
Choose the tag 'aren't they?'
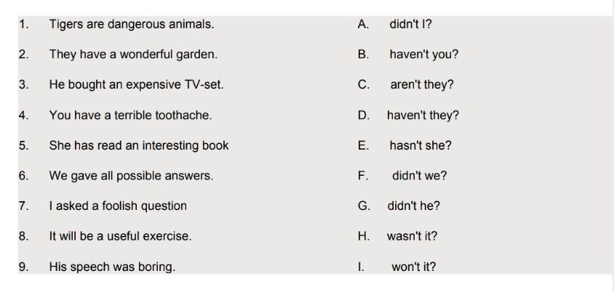pyautogui.click(x=422, y=84)
